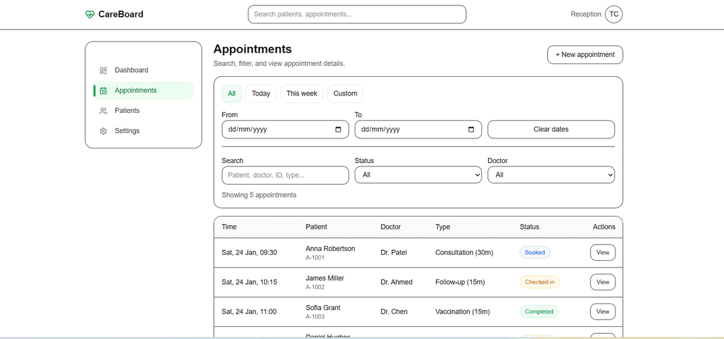Click the New appointment button

(585, 55)
